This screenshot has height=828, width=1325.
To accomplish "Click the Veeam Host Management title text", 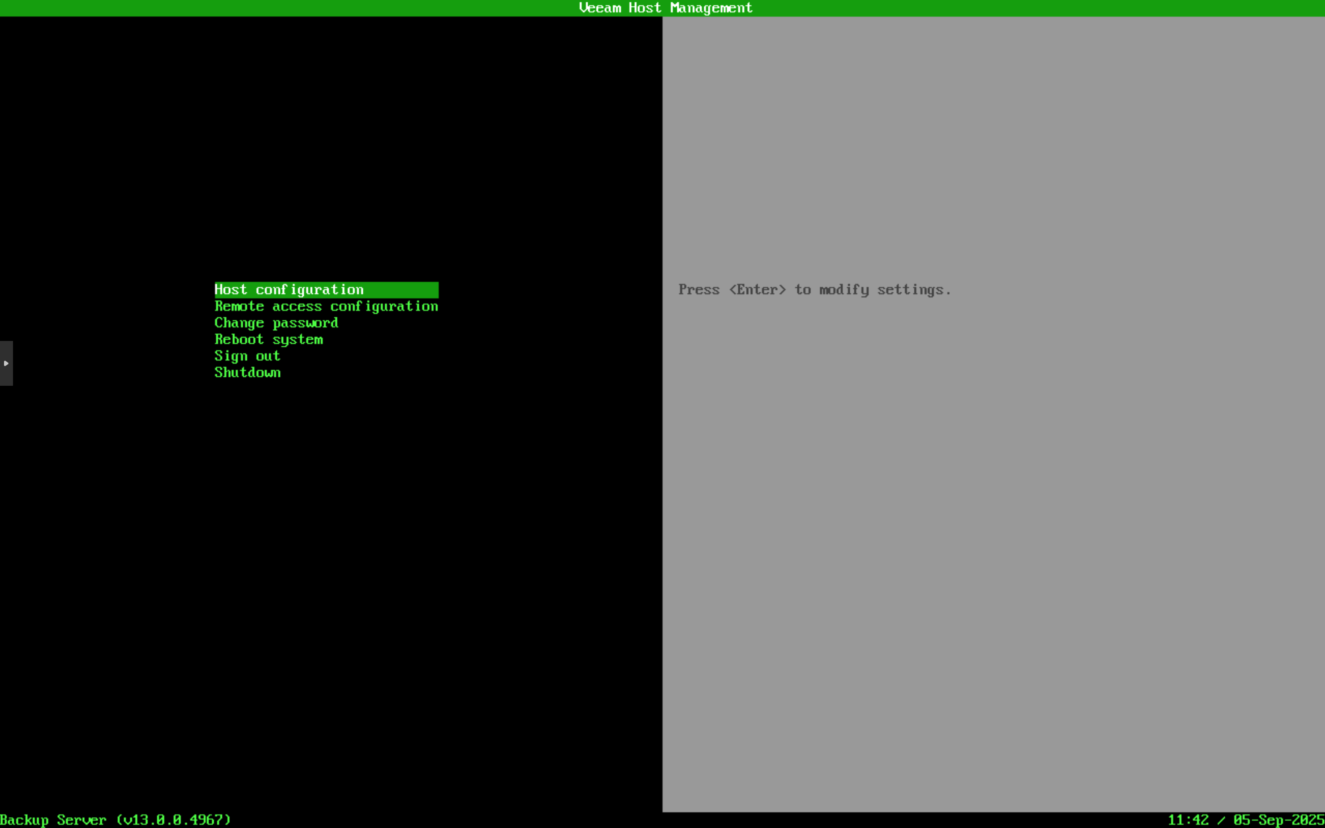I will [x=665, y=8].
